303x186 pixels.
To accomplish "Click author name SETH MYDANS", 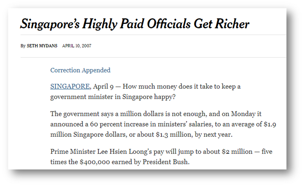I will click(x=42, y=46).
